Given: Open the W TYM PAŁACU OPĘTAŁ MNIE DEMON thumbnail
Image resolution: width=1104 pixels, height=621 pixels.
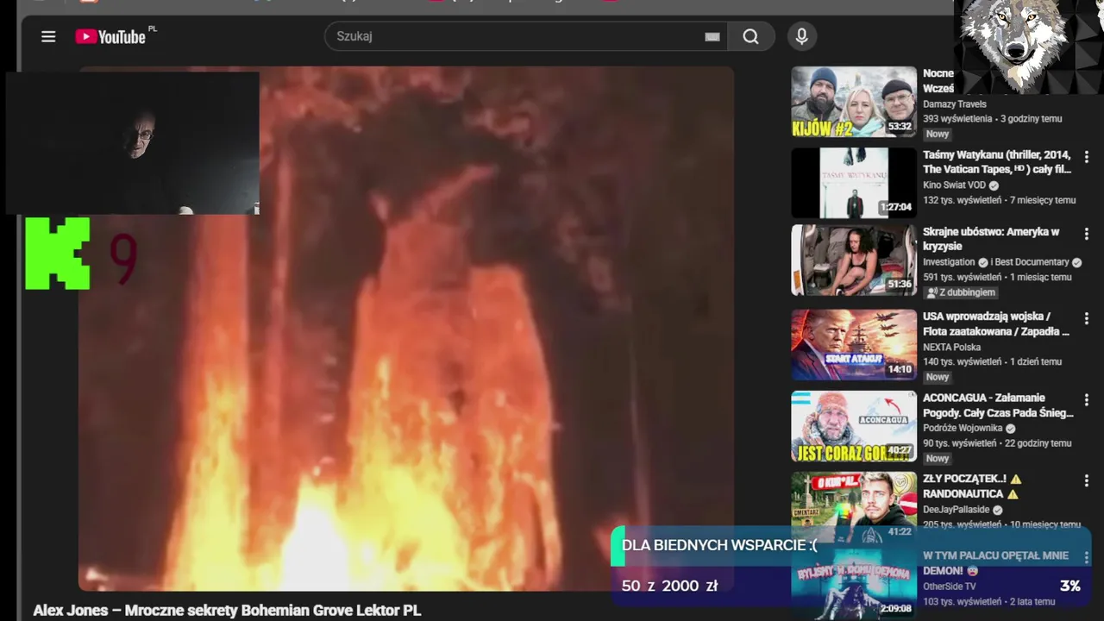Looking at the screenshot, I should click(854, 586).
